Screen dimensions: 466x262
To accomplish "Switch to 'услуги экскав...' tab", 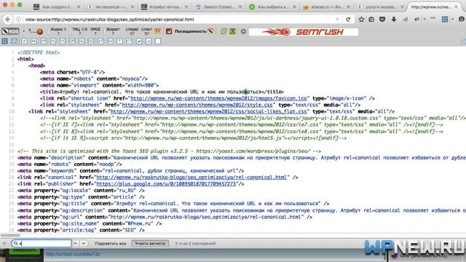I will click(x=379, y=7).
